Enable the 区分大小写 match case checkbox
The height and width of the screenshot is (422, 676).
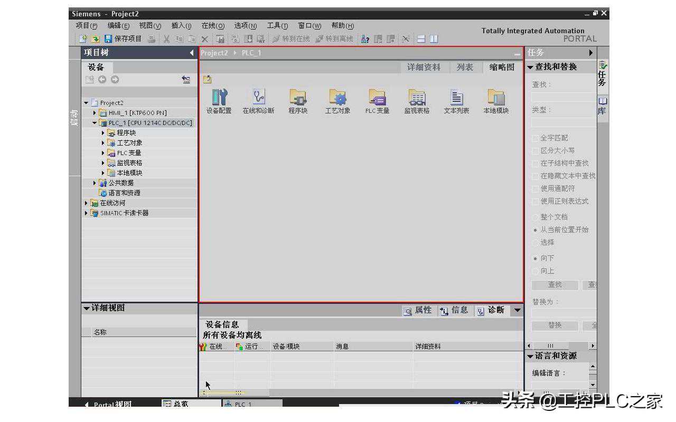point(535,151)
